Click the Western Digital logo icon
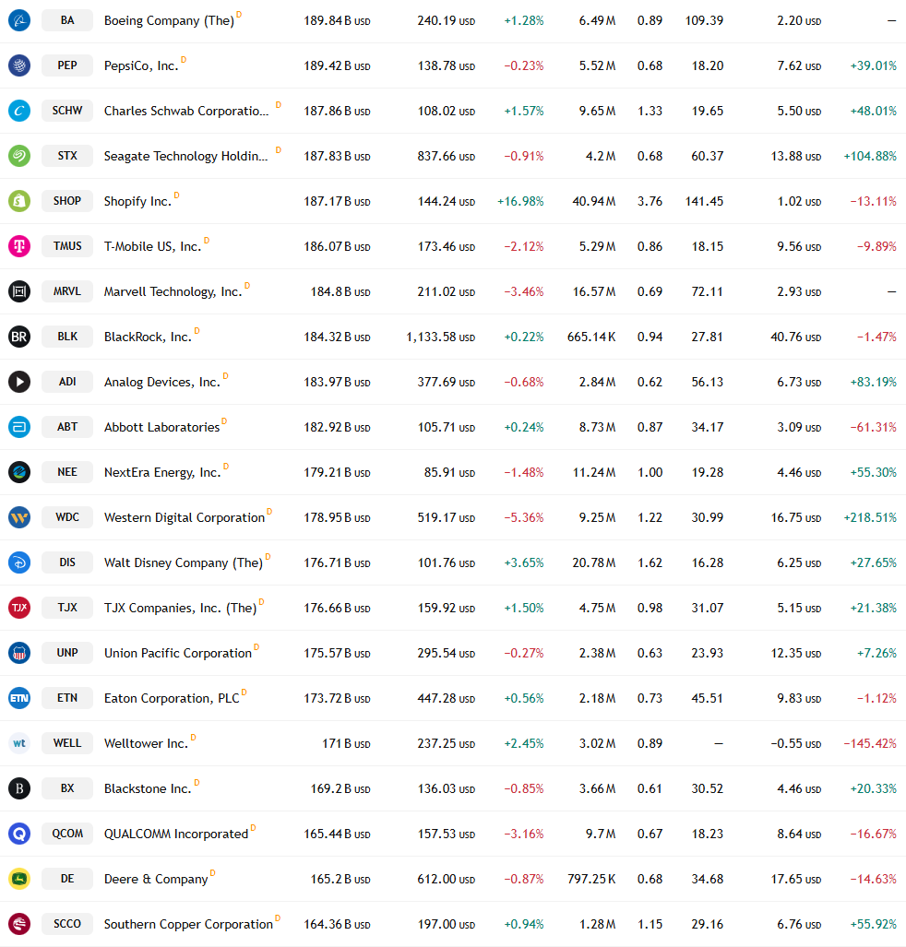906x947 pixels. click(x=19, y=517)
